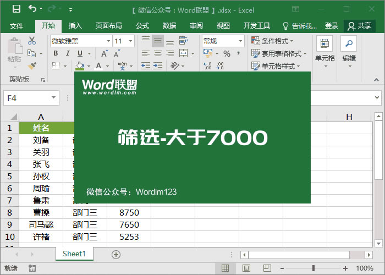Open the number format 常规 dropdown
This screenshot has width=385, height=275.
240,41
